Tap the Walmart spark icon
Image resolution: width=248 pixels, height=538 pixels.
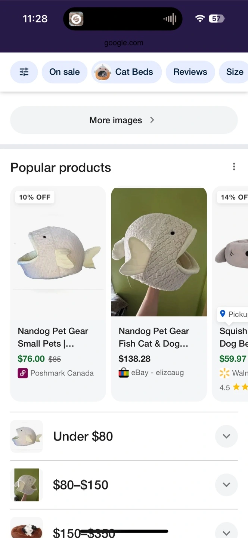tap(224, 373)
